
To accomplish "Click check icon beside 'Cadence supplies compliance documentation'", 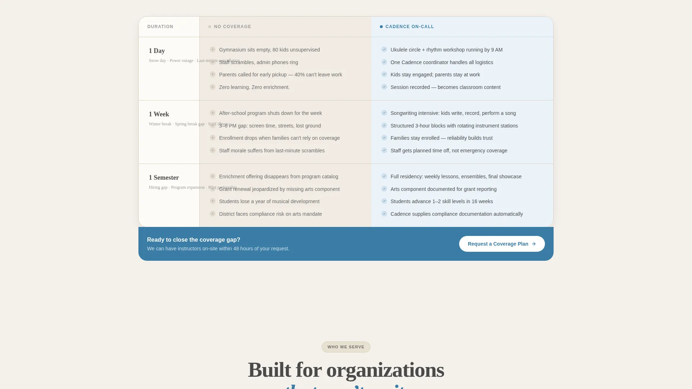I will pos(384,214).
